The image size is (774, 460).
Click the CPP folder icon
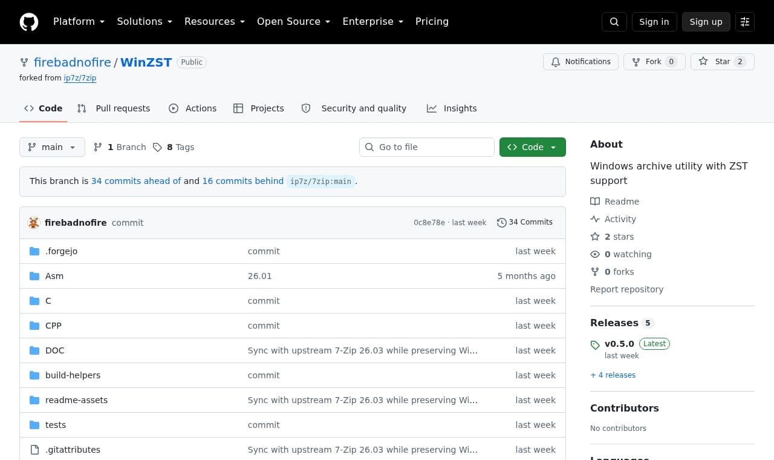[34, 326]
